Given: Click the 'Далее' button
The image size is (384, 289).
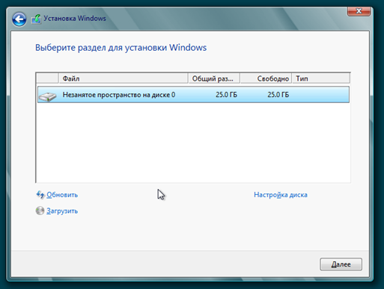Looking at the screenshot, I should click(x=341, y=264).
